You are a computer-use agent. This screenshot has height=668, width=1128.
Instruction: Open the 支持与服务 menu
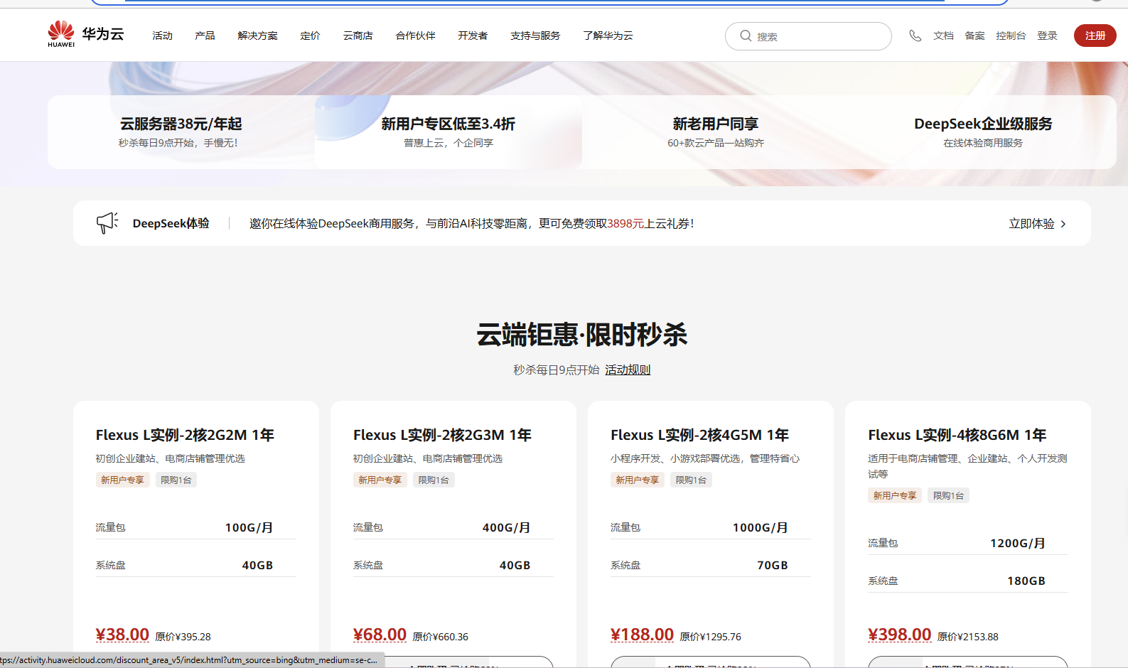535,36
